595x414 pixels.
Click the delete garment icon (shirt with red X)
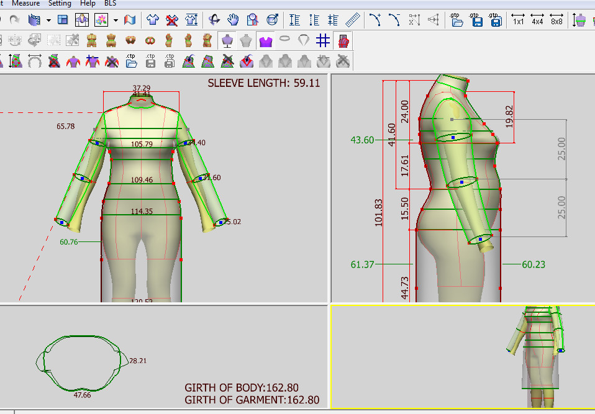(x=172, y=20)
